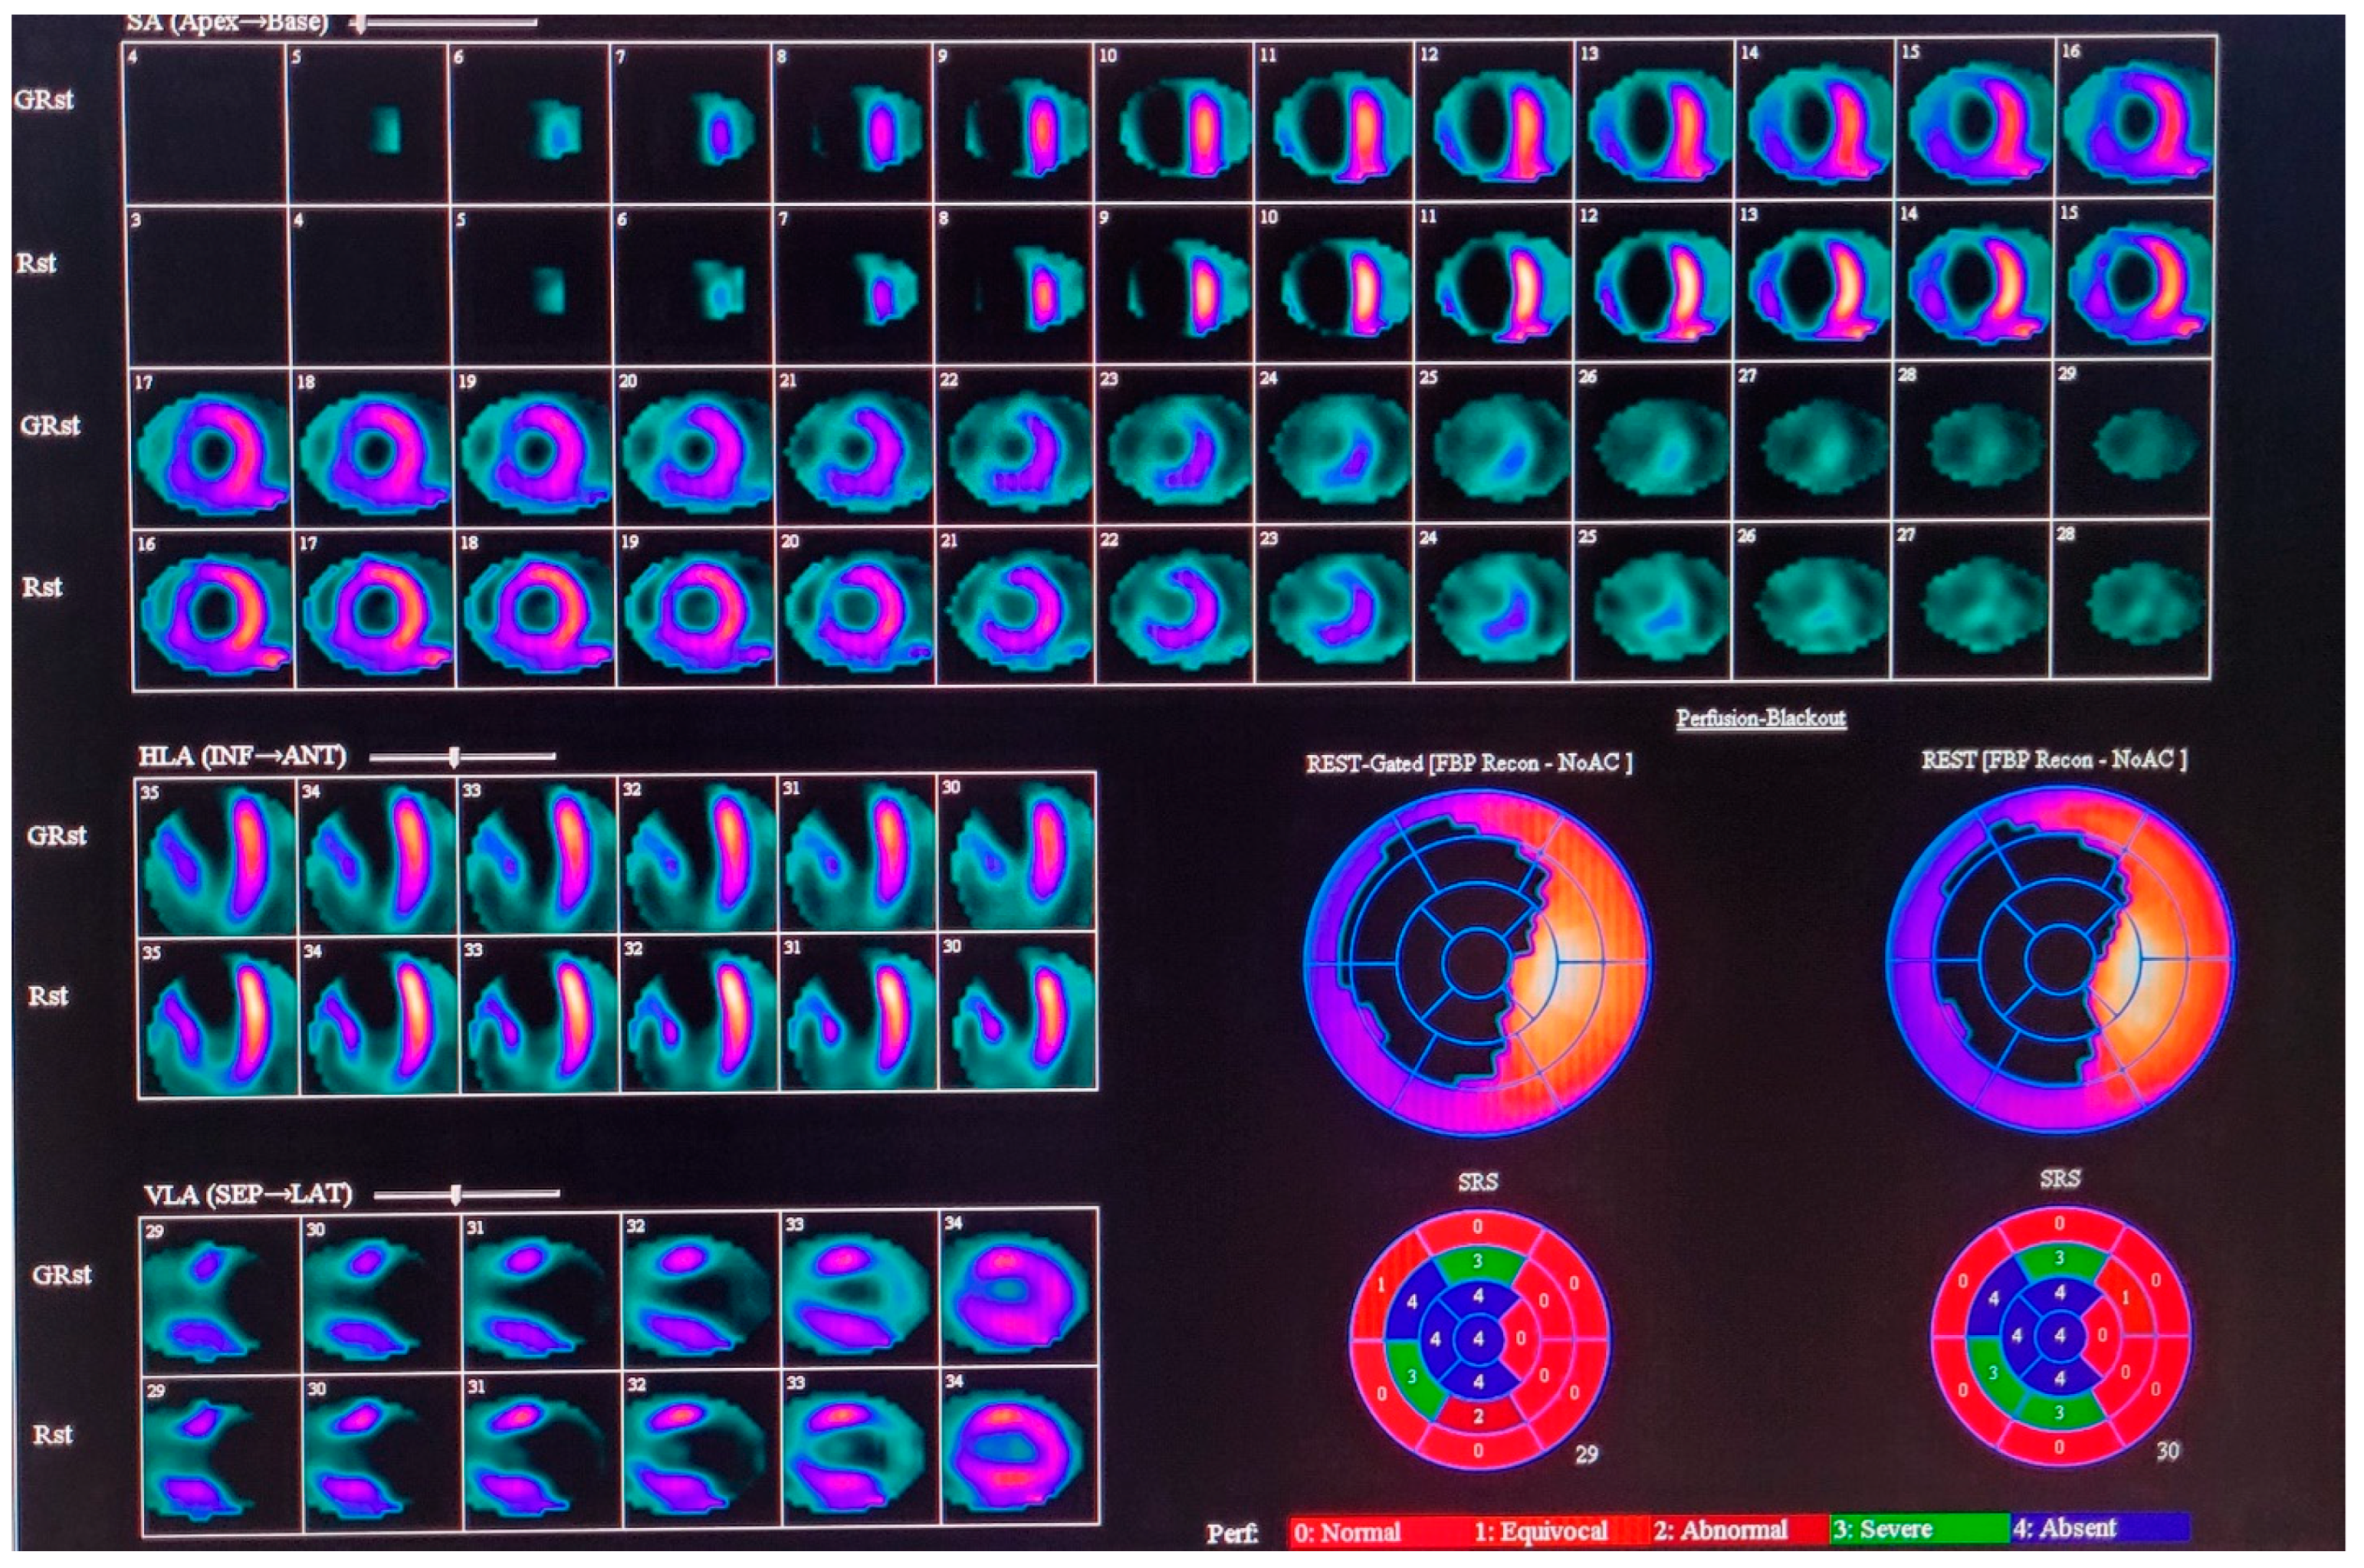Viewport: 2364px width, 1568px height.
Task: Click the '2: Abnormal' legend swatch
Action: click(x=1738, y=1530)
